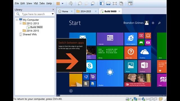Open the orange Music headphones tile

(148, 36)
